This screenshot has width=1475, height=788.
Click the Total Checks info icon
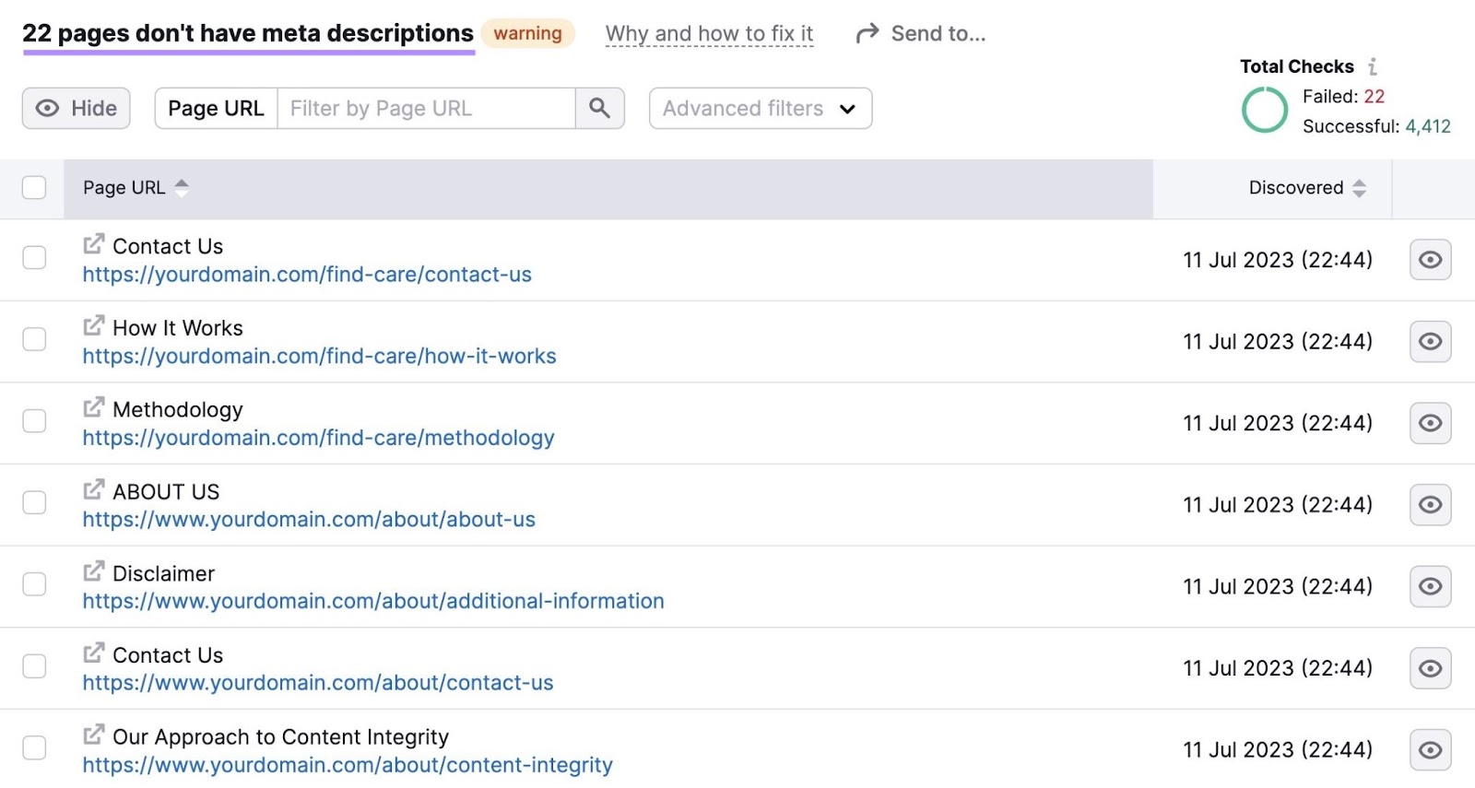[x=1373, y=66]
